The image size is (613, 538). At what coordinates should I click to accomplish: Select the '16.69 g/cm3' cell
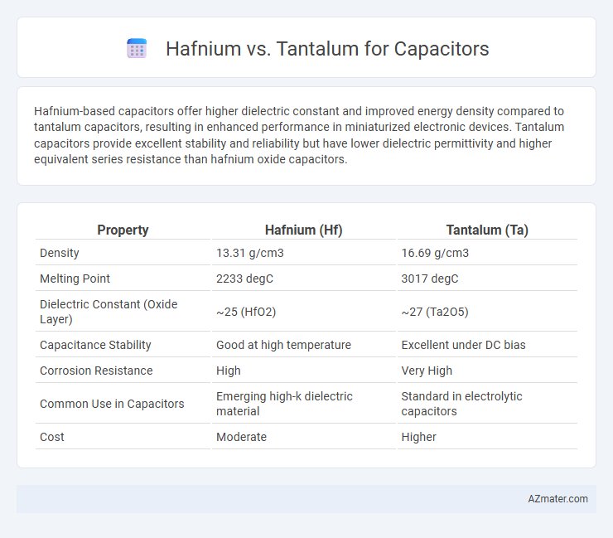435,253
